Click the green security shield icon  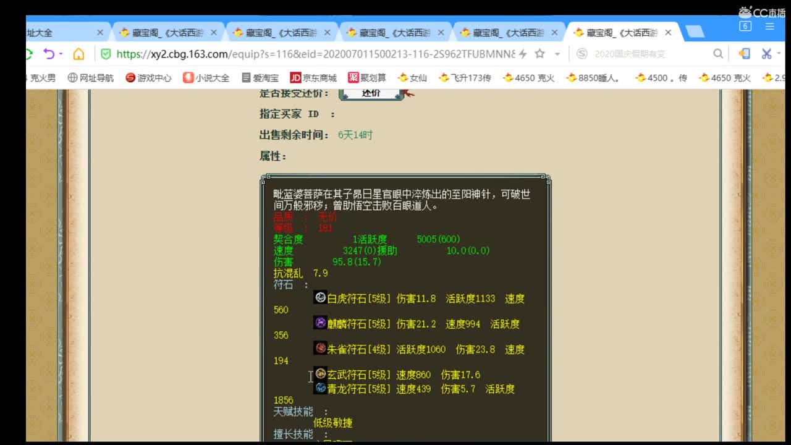tap(106, 54)
